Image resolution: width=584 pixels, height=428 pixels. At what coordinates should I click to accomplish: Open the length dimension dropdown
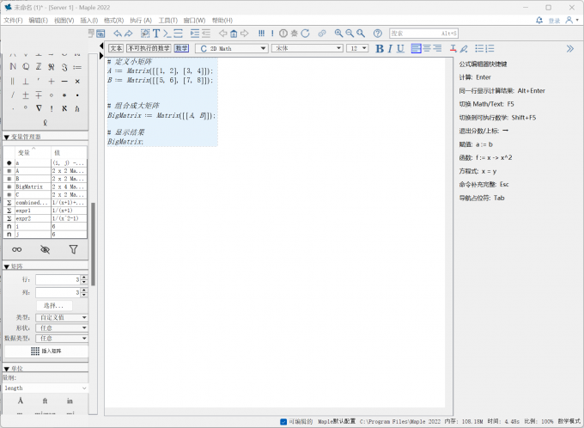pyautogui.click(x=46, y=388)
